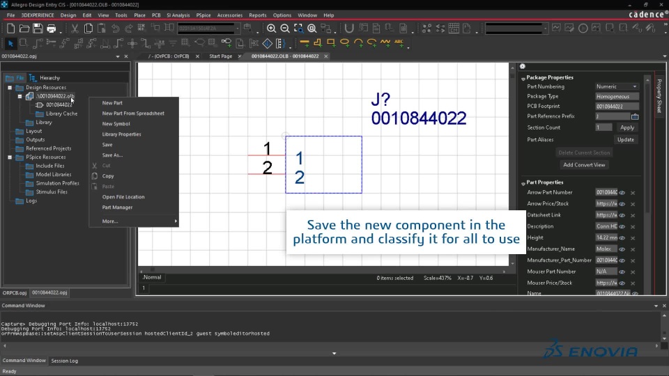
Task: Click the Place Polyline tool icon
Action: tap(318, 42)
